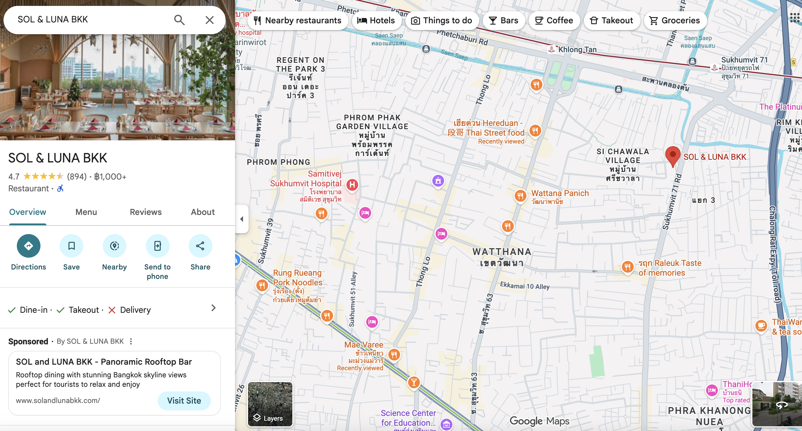Save place with bookmark icon
Viewport: 802px width, 431px height.
(71, 246)
